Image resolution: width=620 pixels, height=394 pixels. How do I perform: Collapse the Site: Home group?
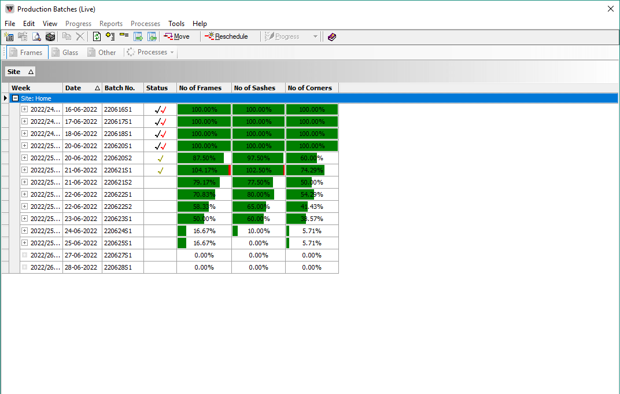(16, 98)
